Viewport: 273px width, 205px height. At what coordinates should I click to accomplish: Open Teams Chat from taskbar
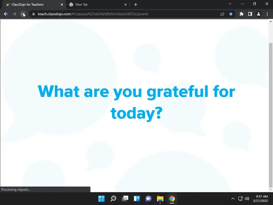click(148, 199)
